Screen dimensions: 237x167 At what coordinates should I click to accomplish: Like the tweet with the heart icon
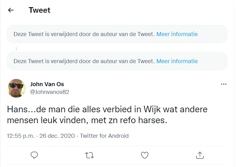(x=144, y=155)
